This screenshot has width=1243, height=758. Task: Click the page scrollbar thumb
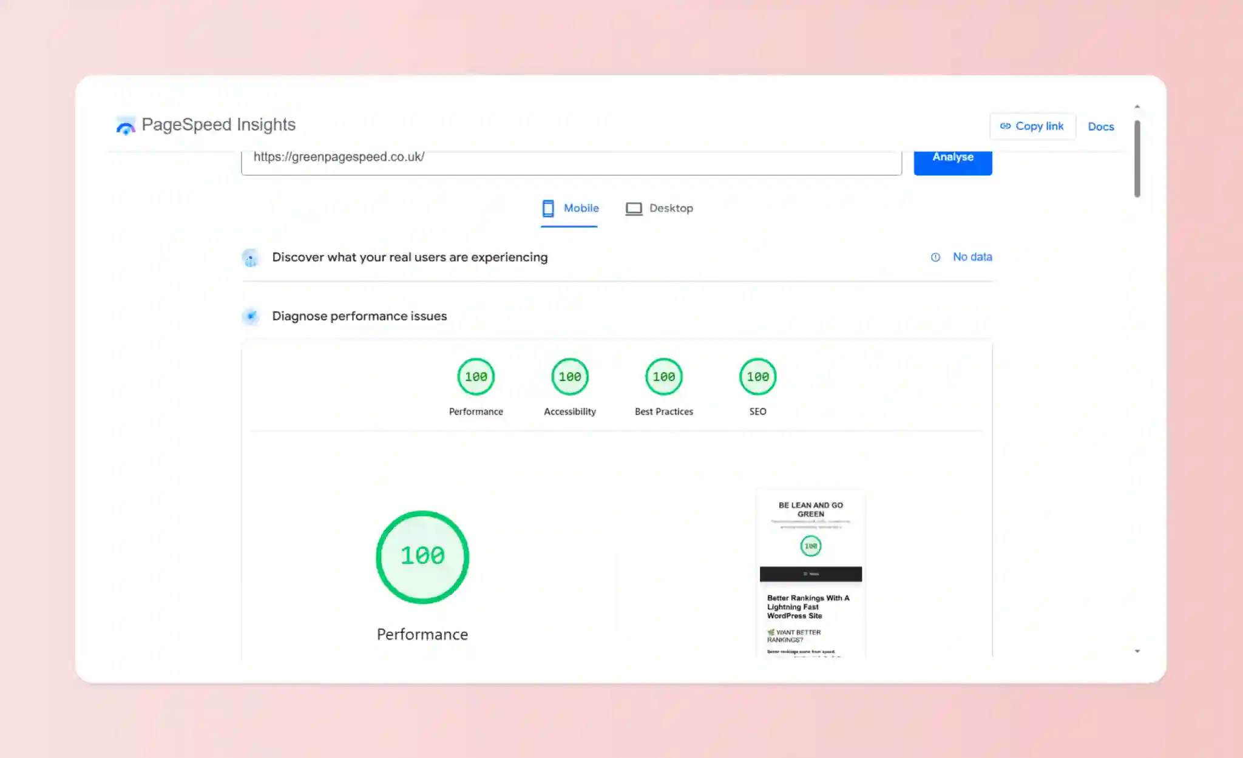click(1137, 158)
